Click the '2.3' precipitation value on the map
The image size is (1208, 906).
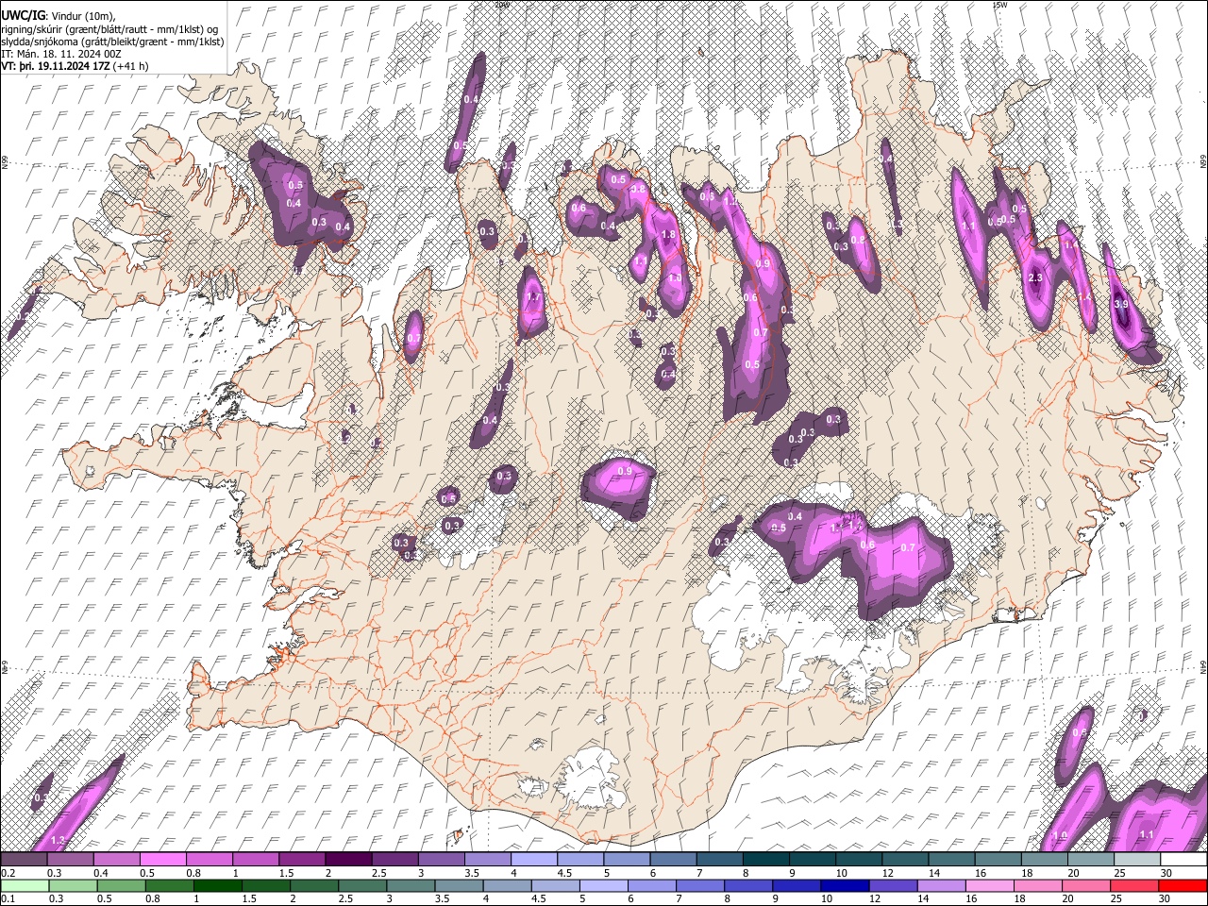click(x=1035, y=277)
